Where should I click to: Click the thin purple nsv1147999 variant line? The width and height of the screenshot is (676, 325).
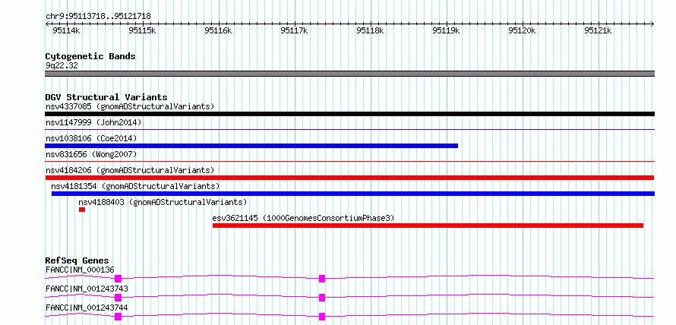click(x=349, y=129)
